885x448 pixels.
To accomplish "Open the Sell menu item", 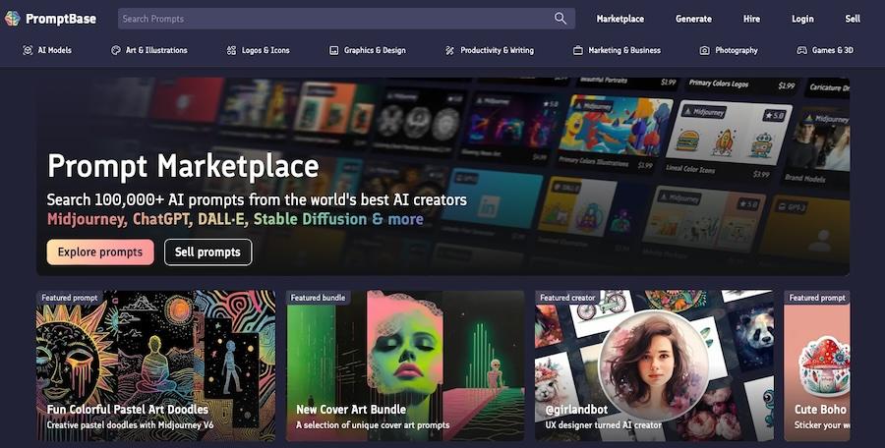I will [853, 19].
